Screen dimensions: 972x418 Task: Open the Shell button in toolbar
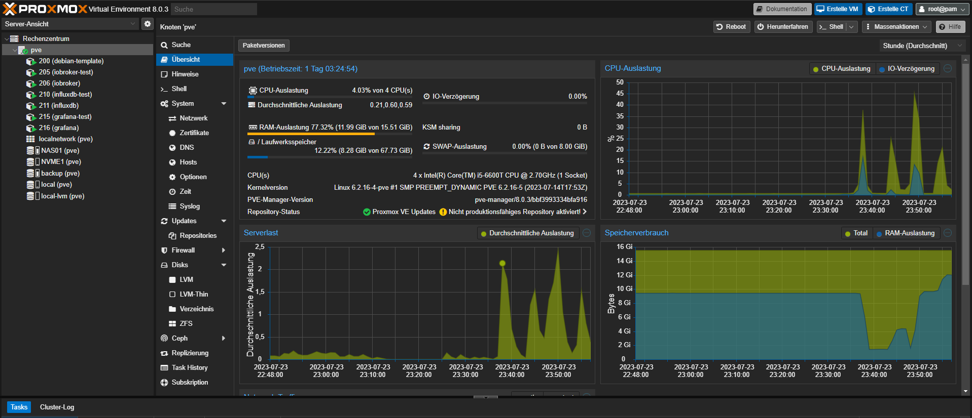pyautogui.click(x=831, y=27)
